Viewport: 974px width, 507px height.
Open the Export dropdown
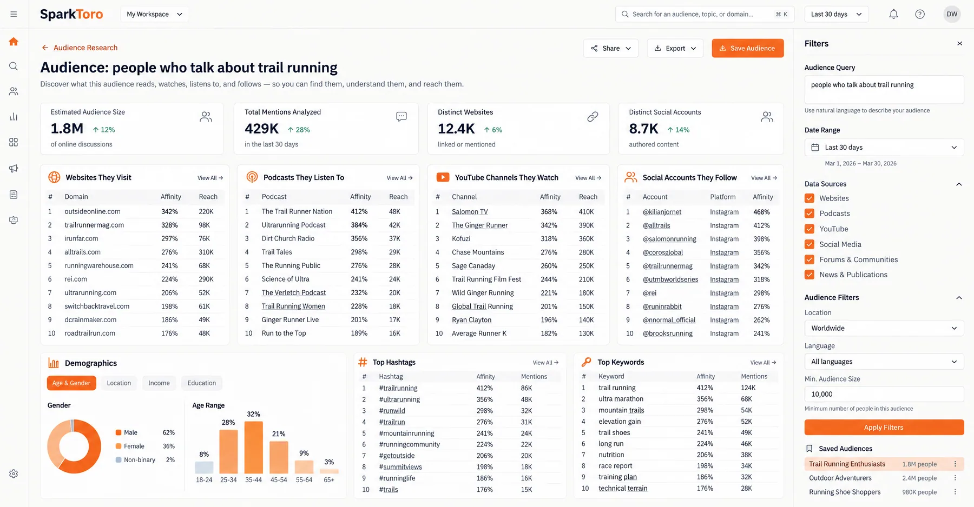[x=675, y=48]
